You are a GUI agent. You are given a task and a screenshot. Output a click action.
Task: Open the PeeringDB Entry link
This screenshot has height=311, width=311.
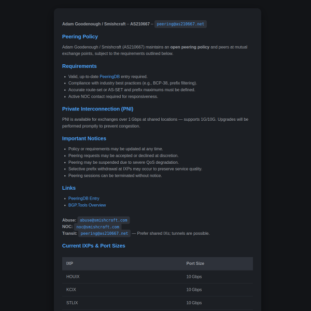point(83,199)
